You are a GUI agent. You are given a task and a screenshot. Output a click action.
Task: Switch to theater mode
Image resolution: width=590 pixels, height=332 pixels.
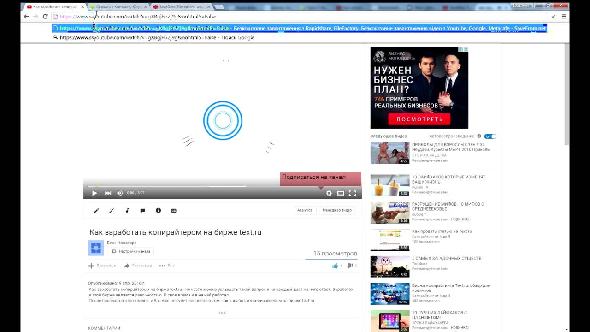[x=341, y=193]
